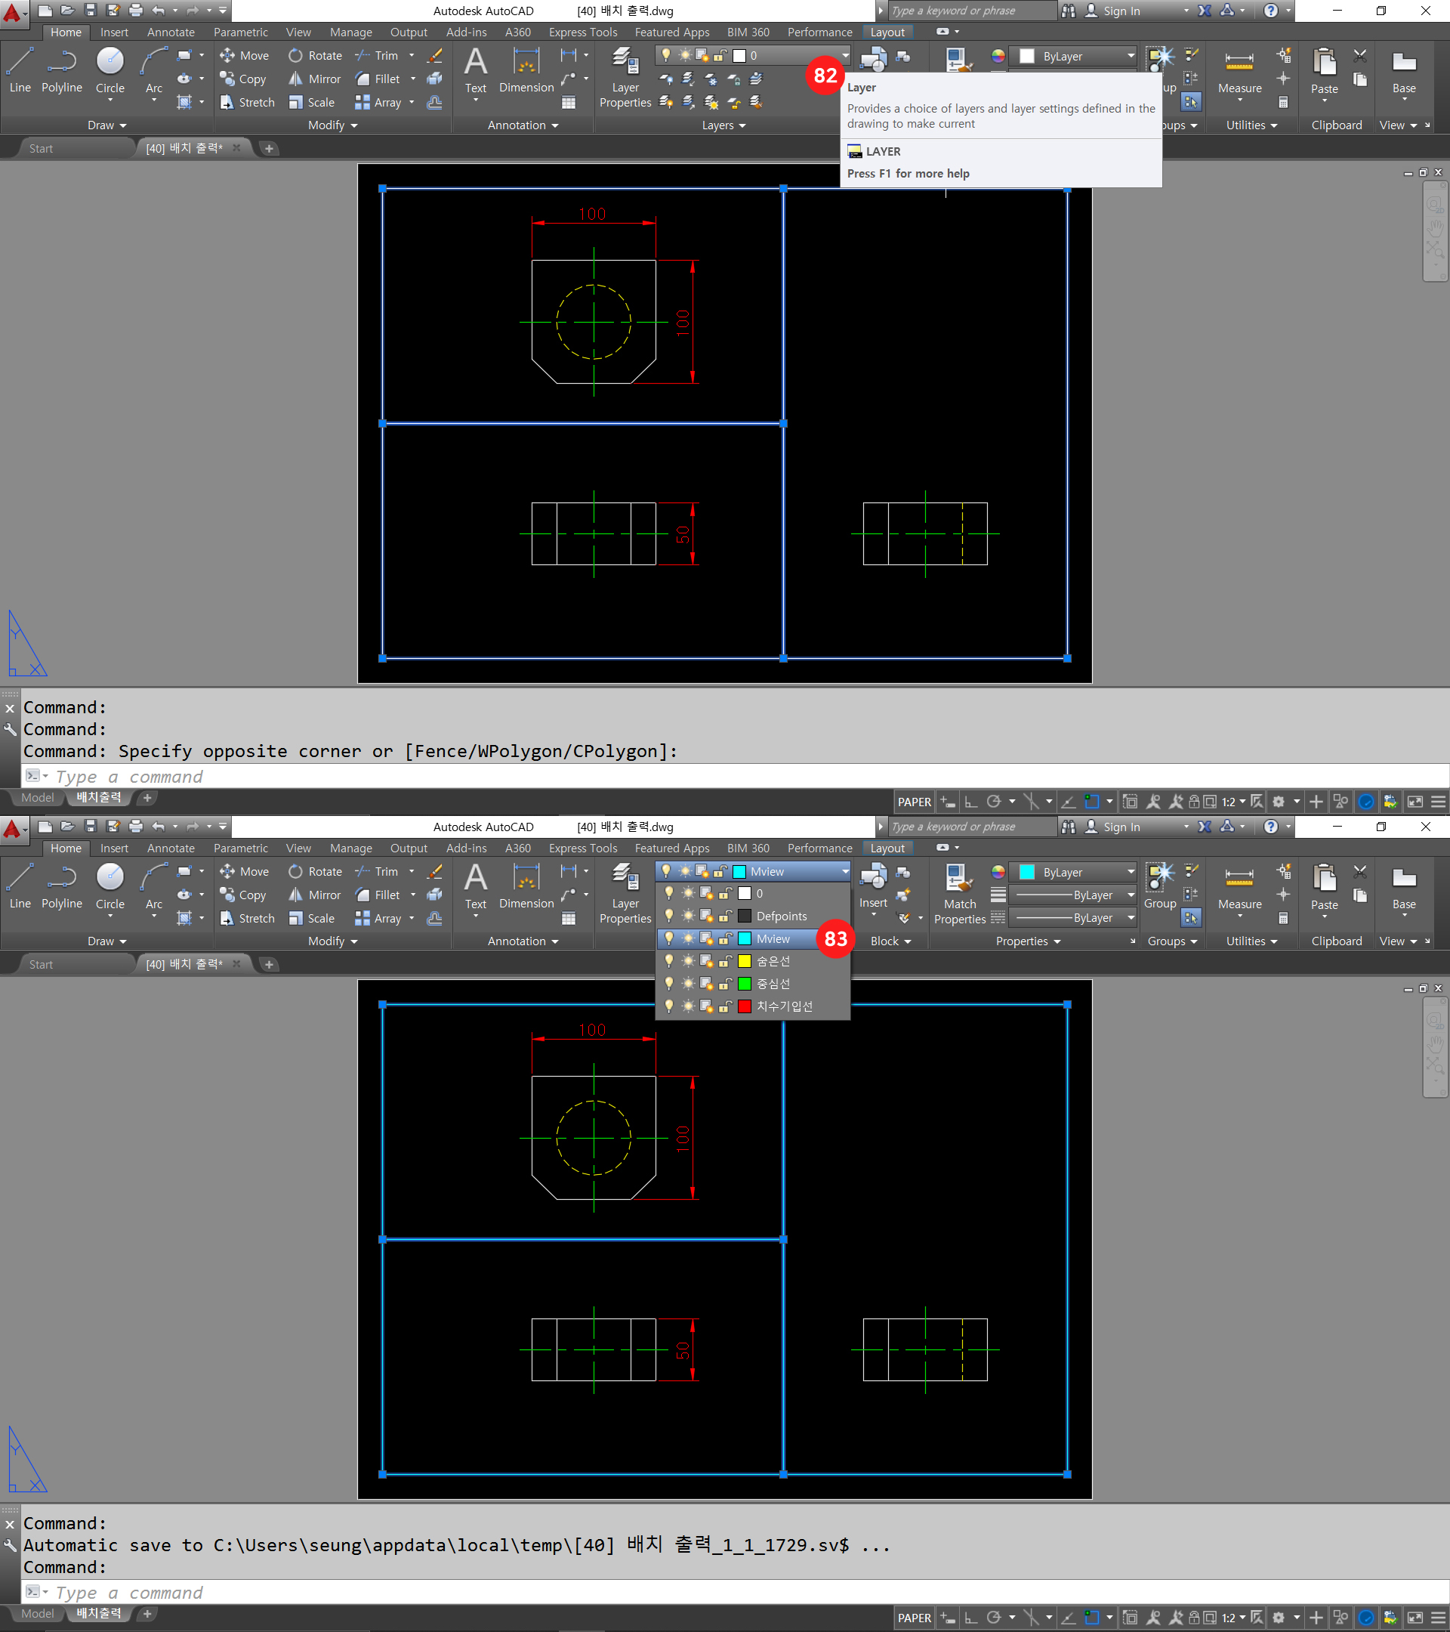Add new layout plus button in lower window
1450x1632 pixels.
147,1614
